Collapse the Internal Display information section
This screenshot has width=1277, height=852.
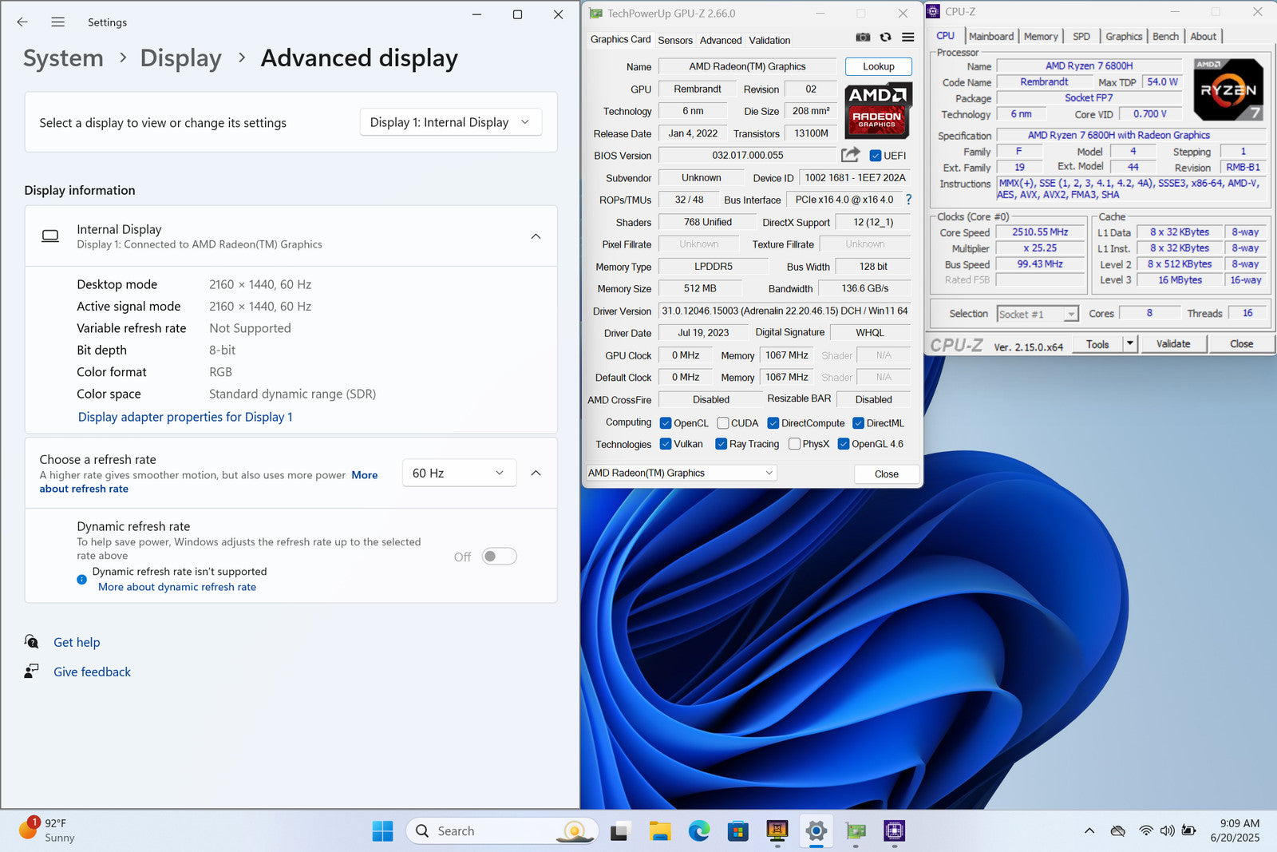[x=536, y=236]
